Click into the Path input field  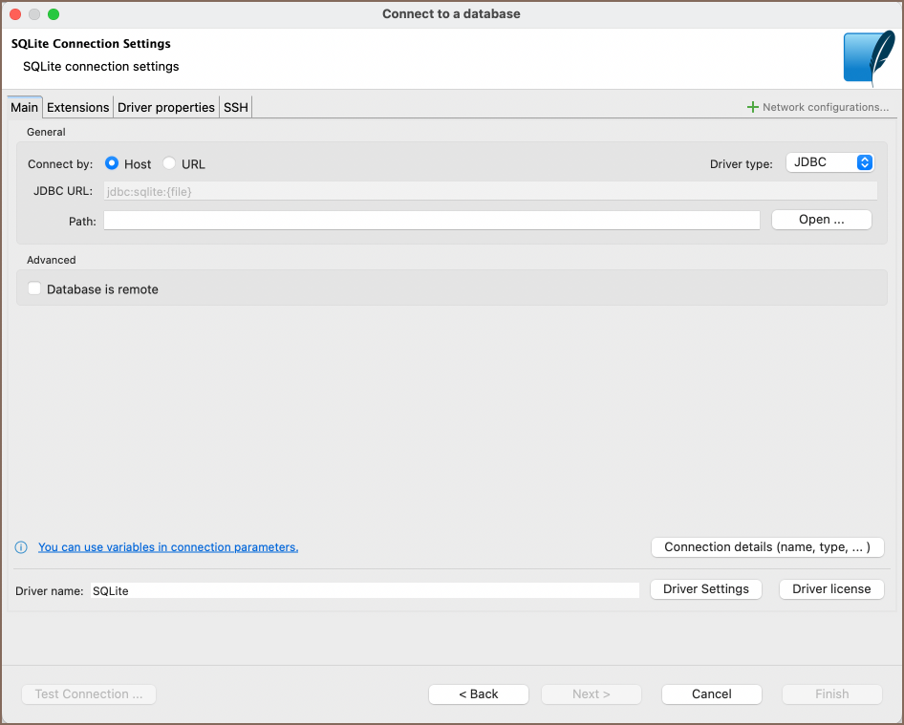(431, 221)
